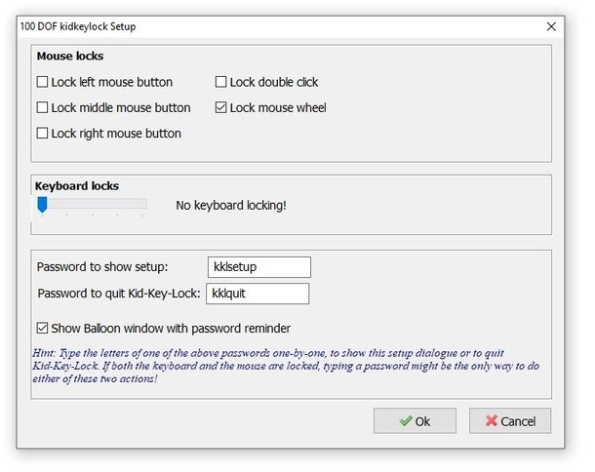The width and height of the screenshot is (595, 472).
Task: Discard changes with the Cancel button
Action: (510, 420)
